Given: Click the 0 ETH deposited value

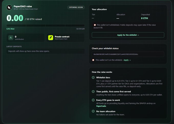Looking at the screenshot, I should click(145, 18).
